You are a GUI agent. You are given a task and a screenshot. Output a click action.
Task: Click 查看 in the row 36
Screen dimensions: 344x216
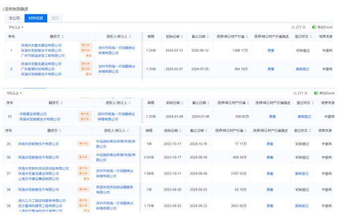tap(270, 157)
